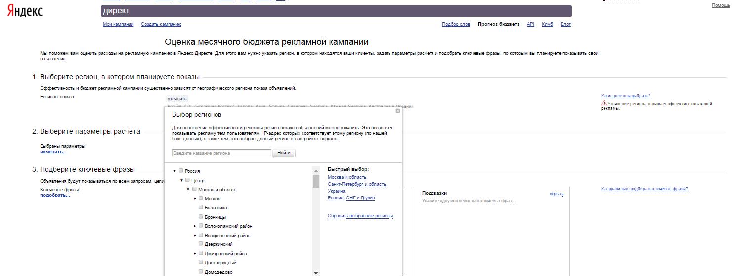Tick the Москва city checkbox
The width and height of the screenshot is (735, 276).
coord(201,198)
